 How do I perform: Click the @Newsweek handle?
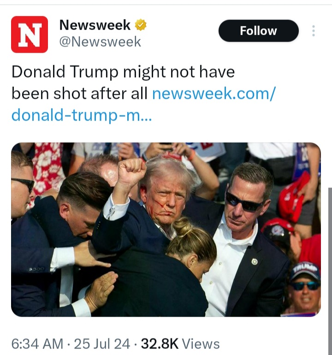click(100, 42)
